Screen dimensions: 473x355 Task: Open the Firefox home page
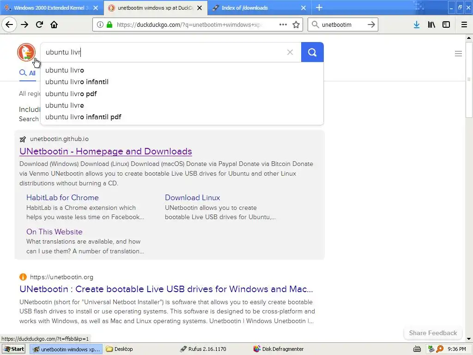tap(54, 24)
